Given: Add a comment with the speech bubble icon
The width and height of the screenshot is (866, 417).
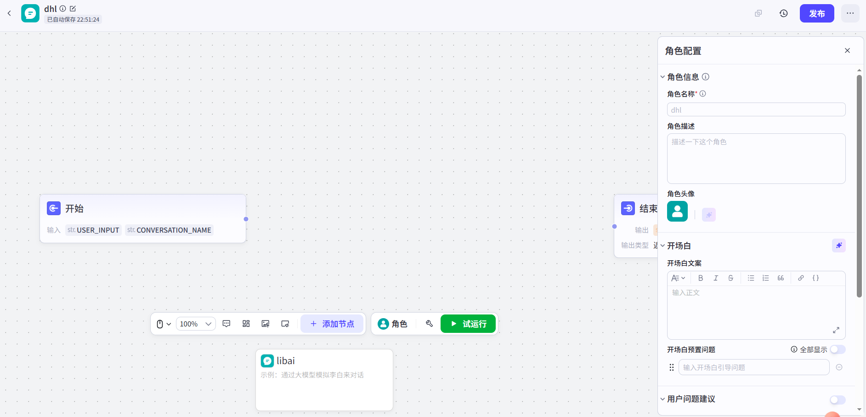Looking at the screenshot, I should (x=226, y=324).
